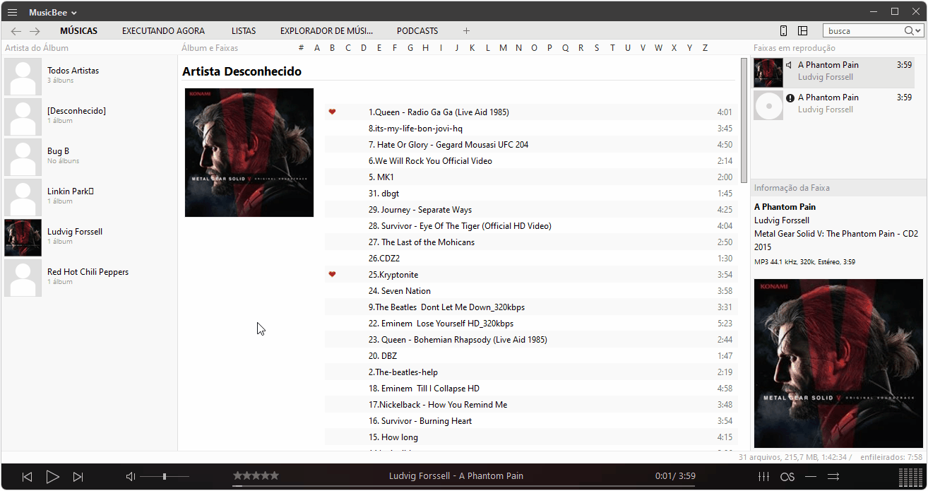Open the PODCASTS tab
Screen dimensions: 928x491
coord(417,30)
